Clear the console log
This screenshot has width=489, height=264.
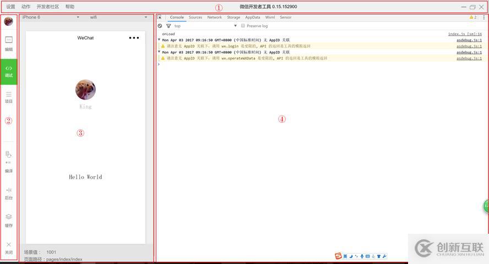(x=160, y=26)
